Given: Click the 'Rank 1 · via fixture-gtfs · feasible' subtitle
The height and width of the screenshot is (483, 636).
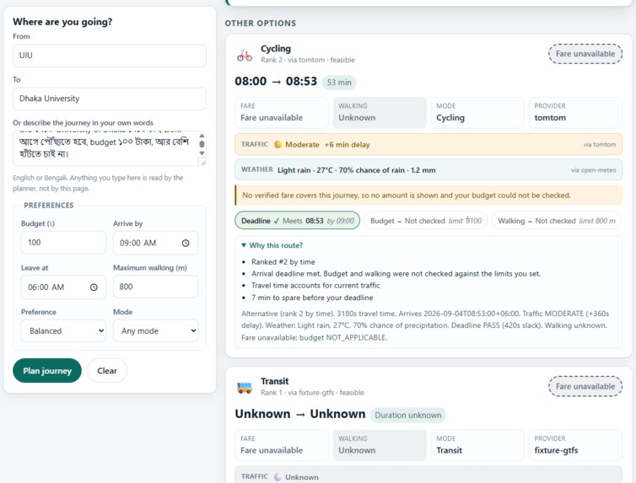Looking at the screenshot, I should pyautogui.click(x=312, y=393).
